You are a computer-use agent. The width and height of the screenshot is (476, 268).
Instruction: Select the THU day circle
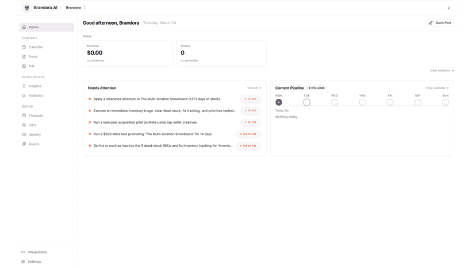(362, 102)
